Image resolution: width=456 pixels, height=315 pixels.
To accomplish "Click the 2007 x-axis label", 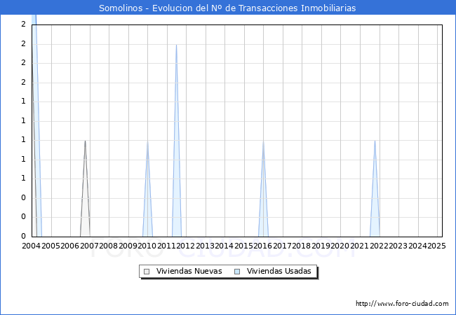I will click(89, 246).
